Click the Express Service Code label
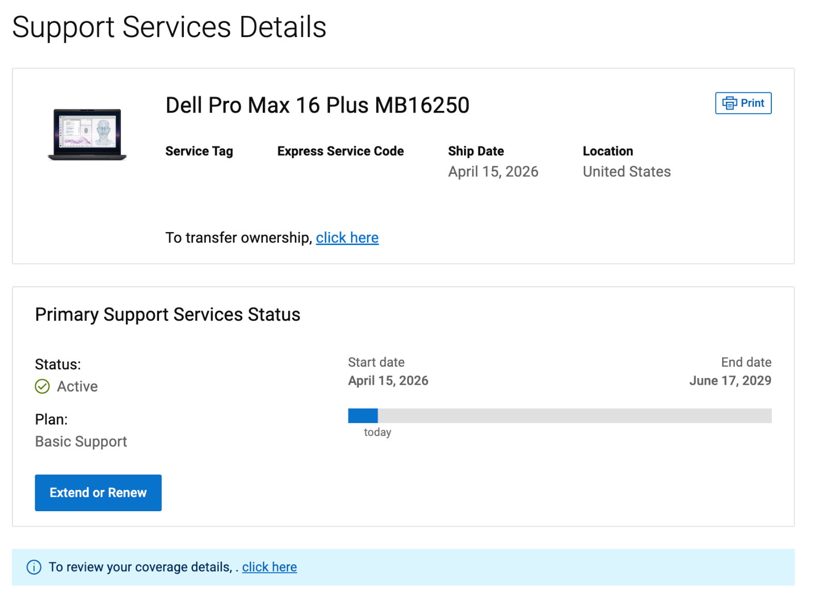This screenshot has width=826, height=602. (341, 151)
